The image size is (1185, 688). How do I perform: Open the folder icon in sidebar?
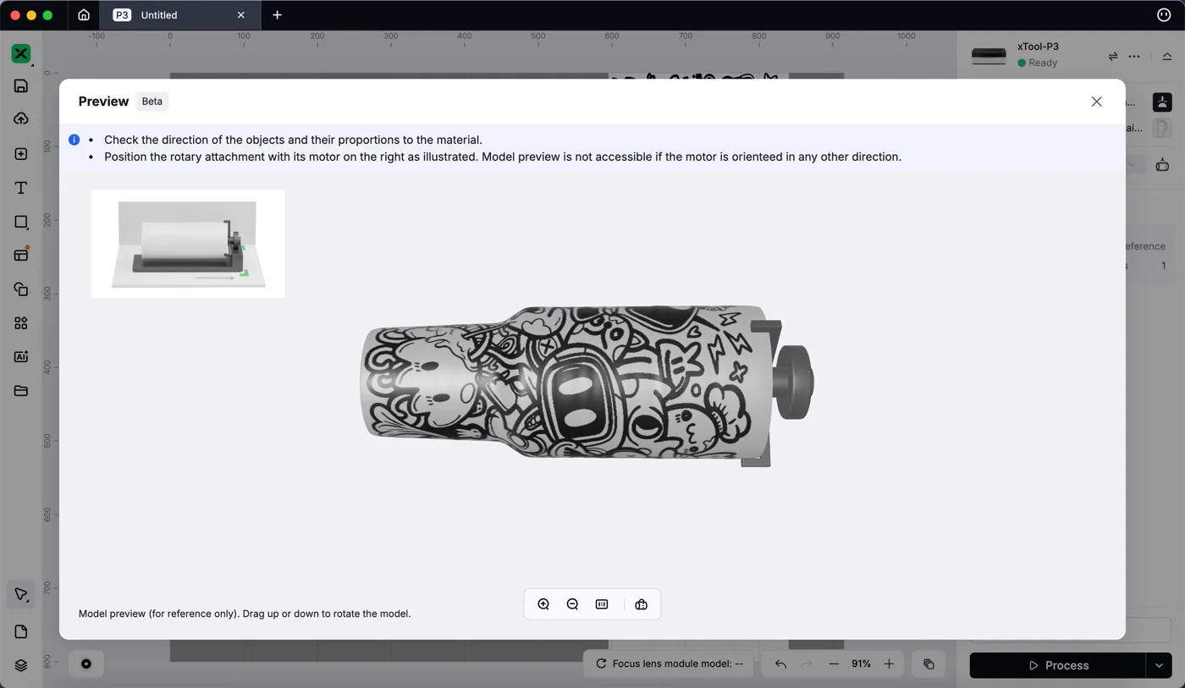pyautogui.click(x=21, y=391)
